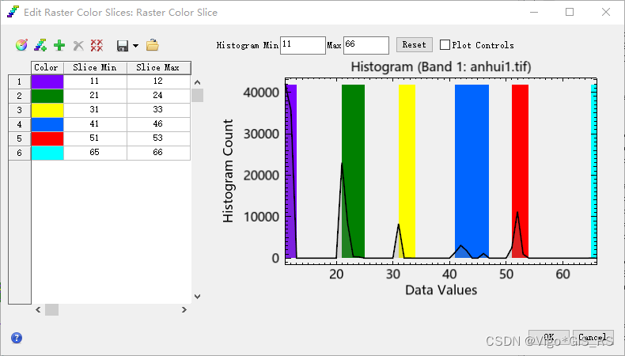Click the green slice band in histogram
This screenshot has height=356, width=625.
coord(353,171)
